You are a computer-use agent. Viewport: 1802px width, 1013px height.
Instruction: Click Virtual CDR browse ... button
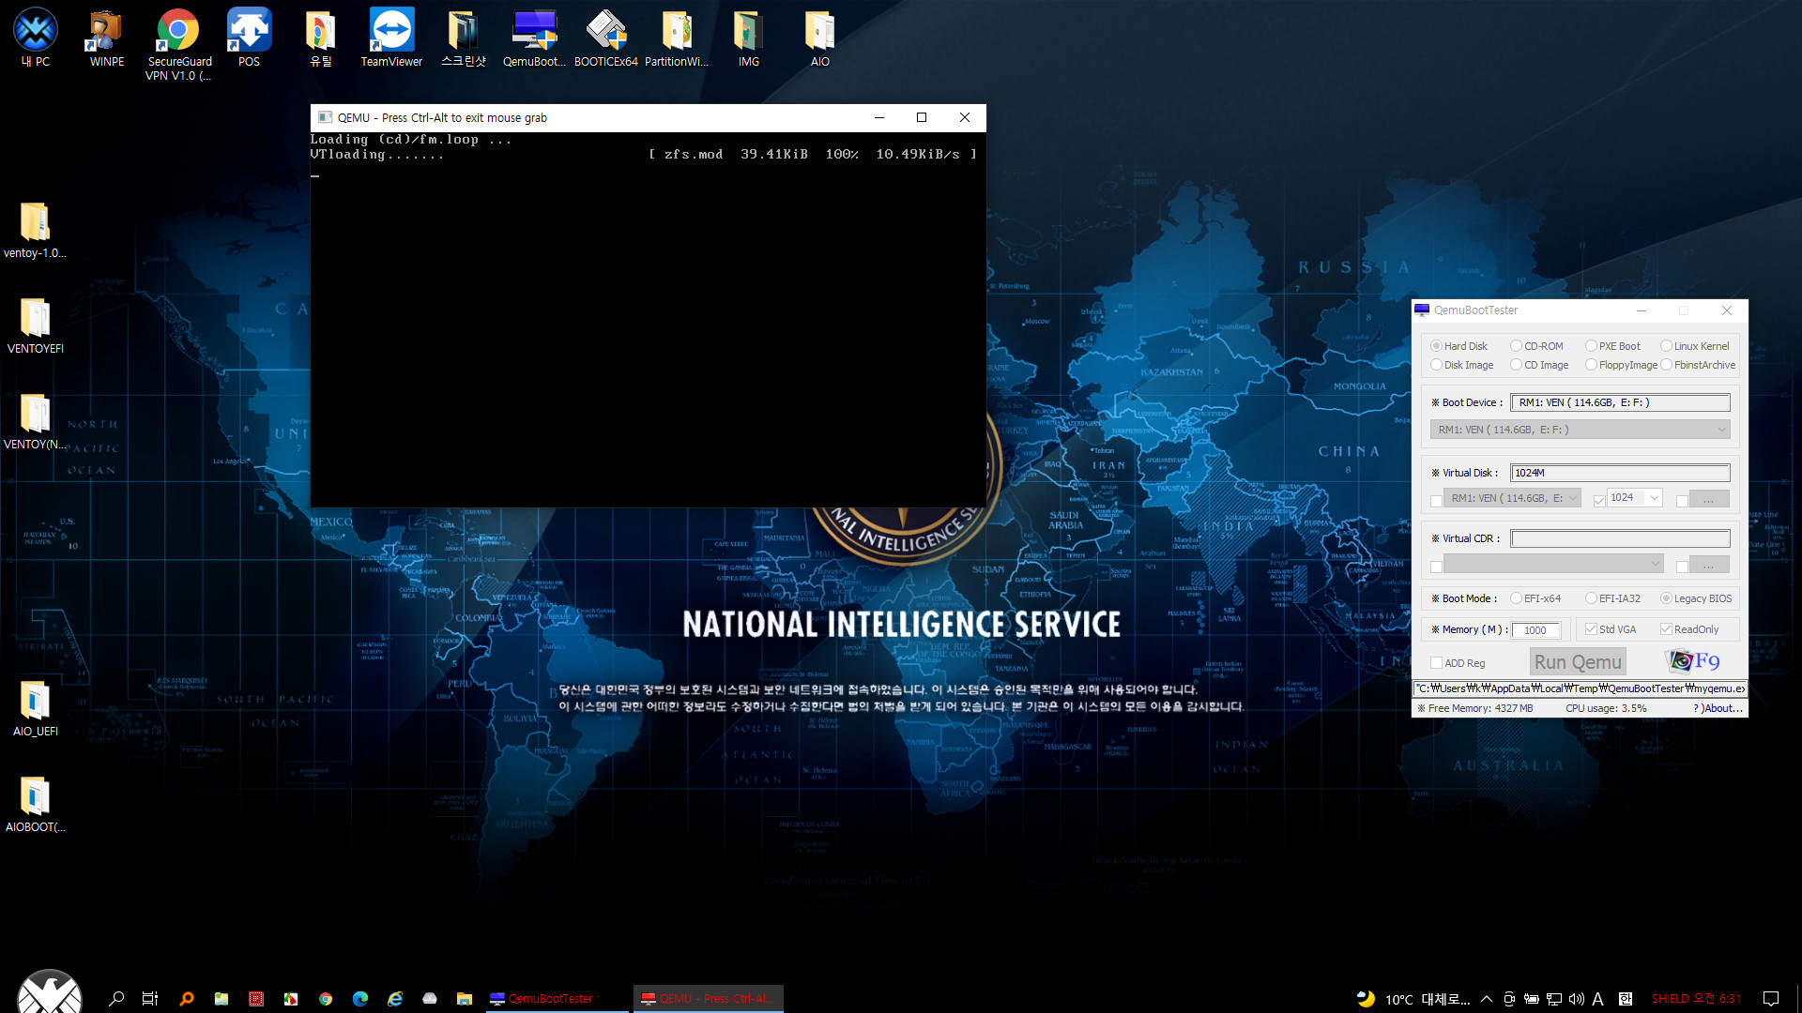[1709, 565]
